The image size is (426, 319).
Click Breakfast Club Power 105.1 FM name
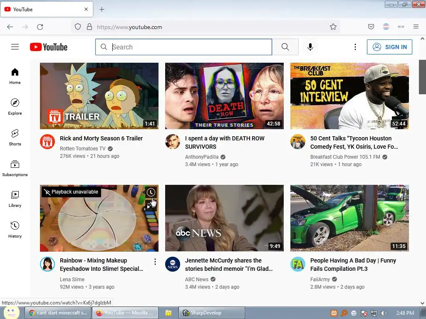point(345,157)
